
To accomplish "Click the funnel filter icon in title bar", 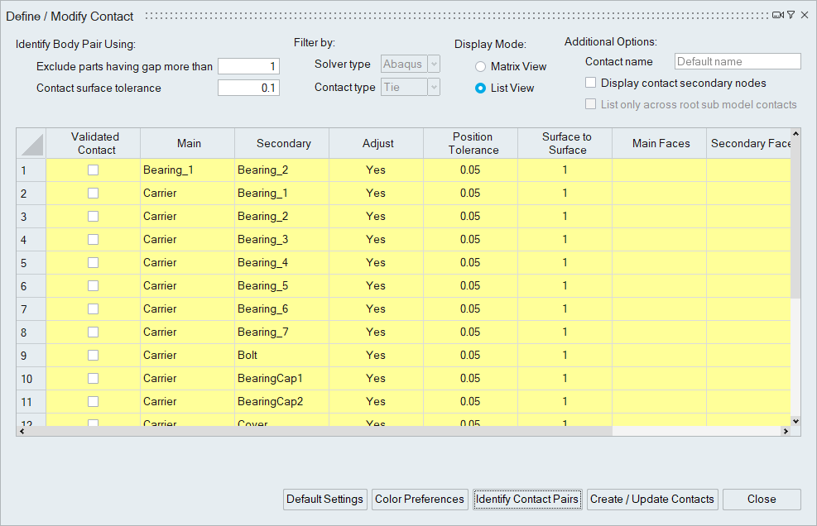I will coord(791,15).
